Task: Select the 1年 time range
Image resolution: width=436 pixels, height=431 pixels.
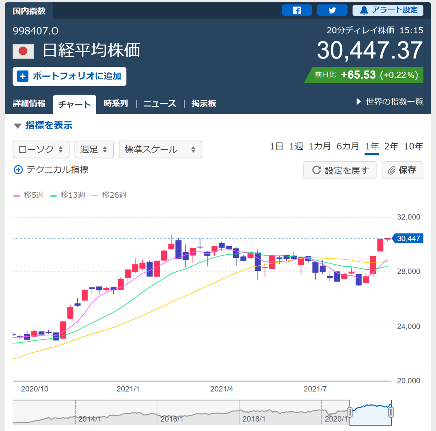Action: coord(372,147)
